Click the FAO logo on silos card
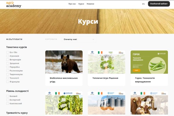This screenshot has width=174, height=116. point(111,93)
